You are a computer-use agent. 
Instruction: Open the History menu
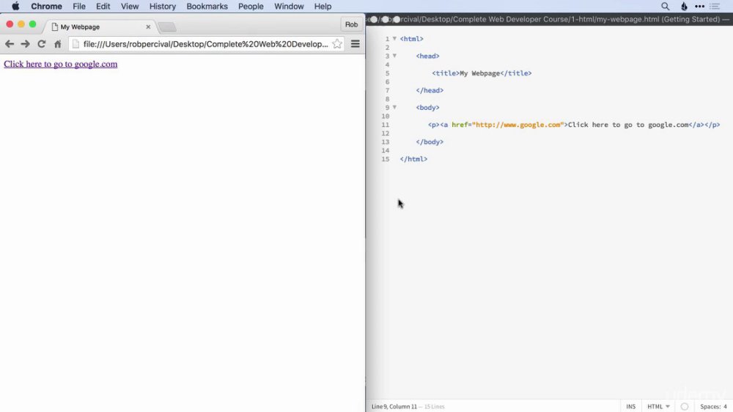pyautogui.click(x=162, y=7)
